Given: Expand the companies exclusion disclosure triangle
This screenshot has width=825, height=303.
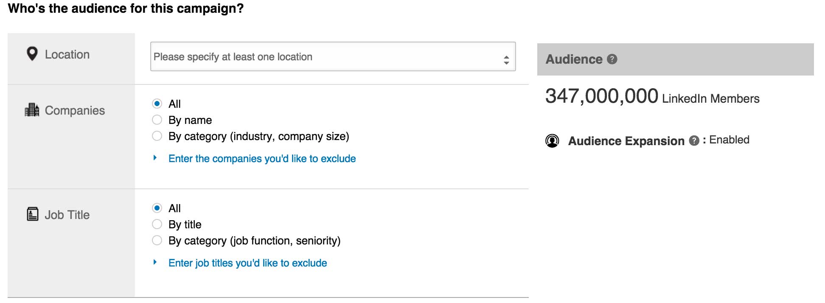Looking at the screenshot, I should pyautogui.click(x=154, y=158).
